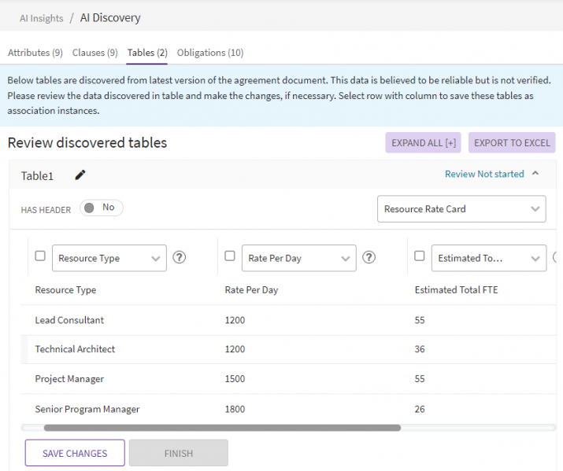
Task: Click the Resource Type header row text
Action: tap(65, 290)
